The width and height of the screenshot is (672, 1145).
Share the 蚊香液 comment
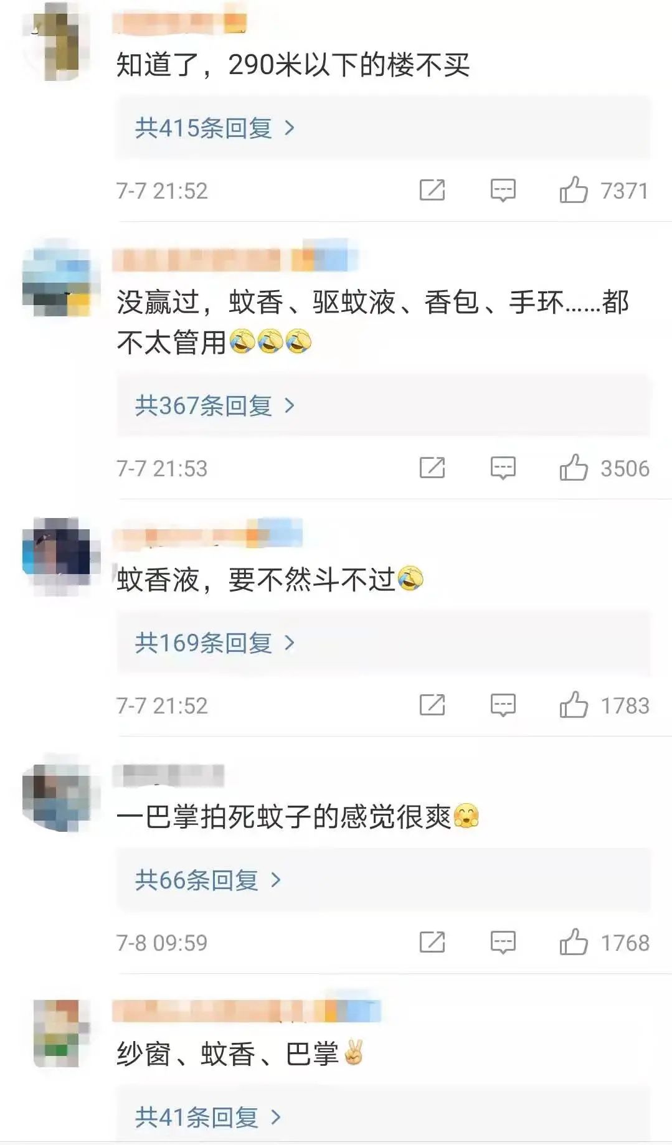[x=432, y=705]
